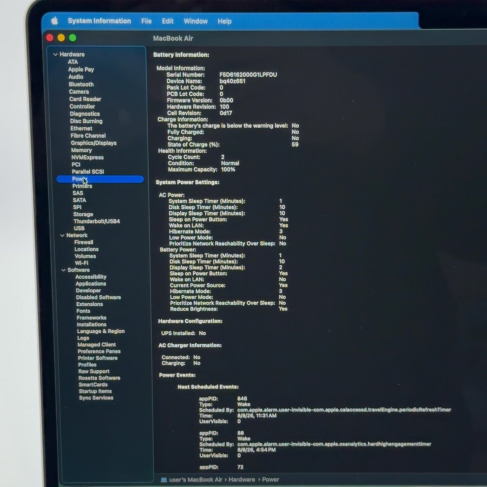Select Applications under Software
The width and height of the screenshot is (487, 487).
pyautogui.click(x=91, y=284)
